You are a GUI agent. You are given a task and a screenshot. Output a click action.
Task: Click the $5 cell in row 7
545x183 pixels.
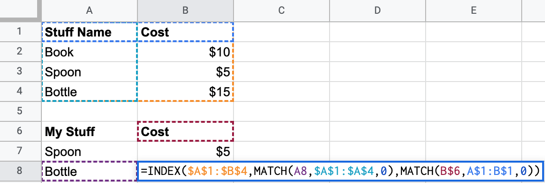coord(185,151)
